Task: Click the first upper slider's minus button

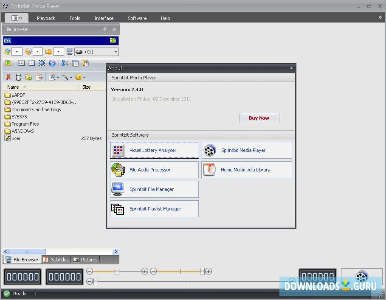Action: tap(90, 271)
